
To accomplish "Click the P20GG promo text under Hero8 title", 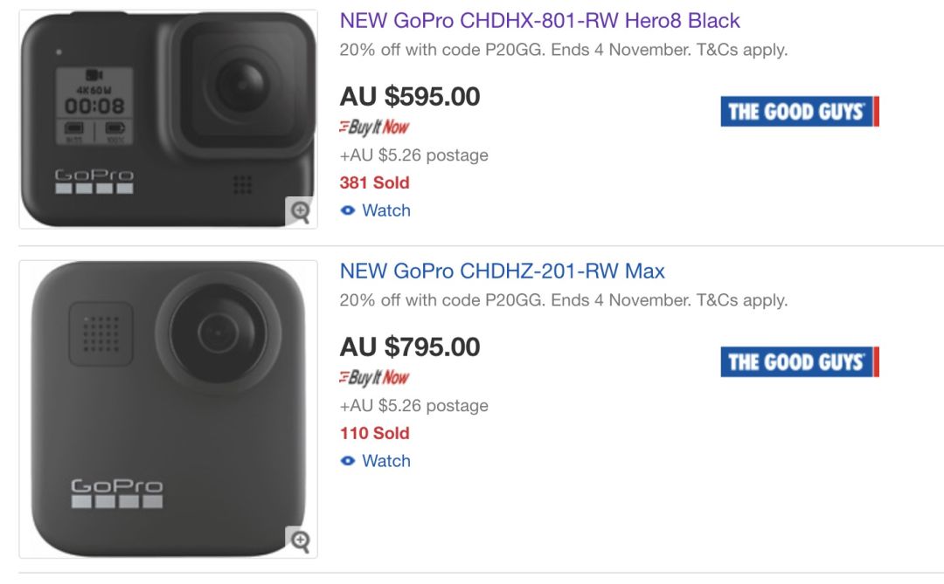I will coord(563,50).
